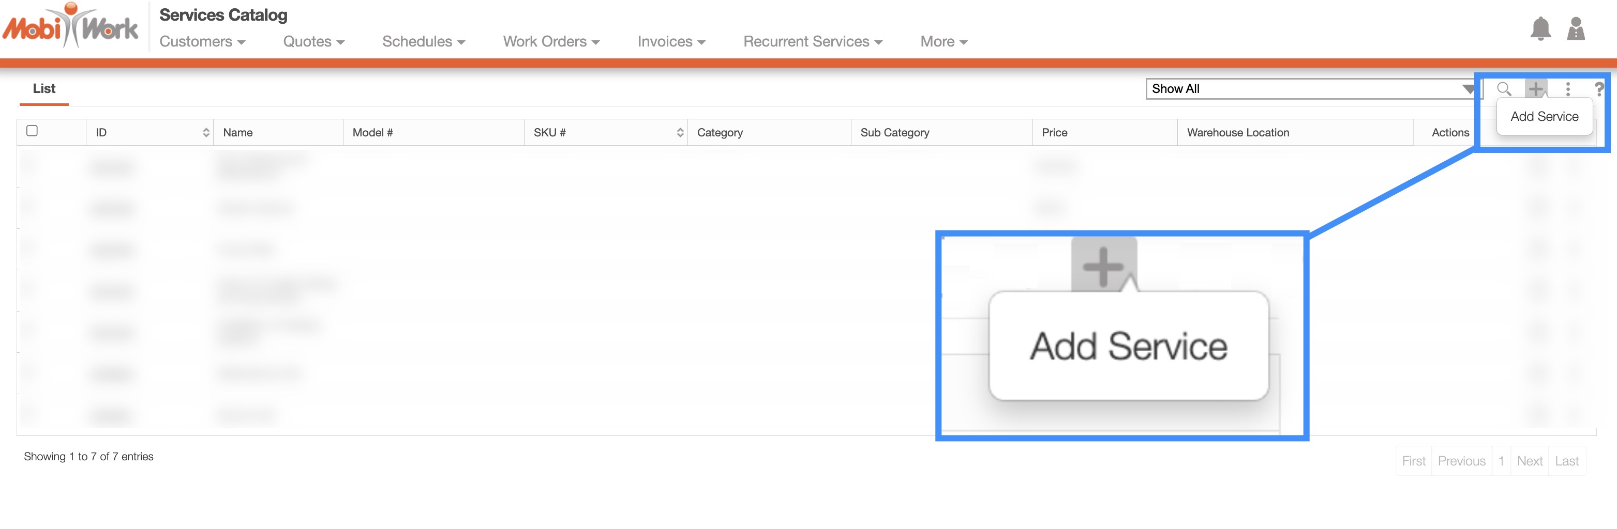
Task: Sort by the SKU # column arrows
Action: pos(680,132)
